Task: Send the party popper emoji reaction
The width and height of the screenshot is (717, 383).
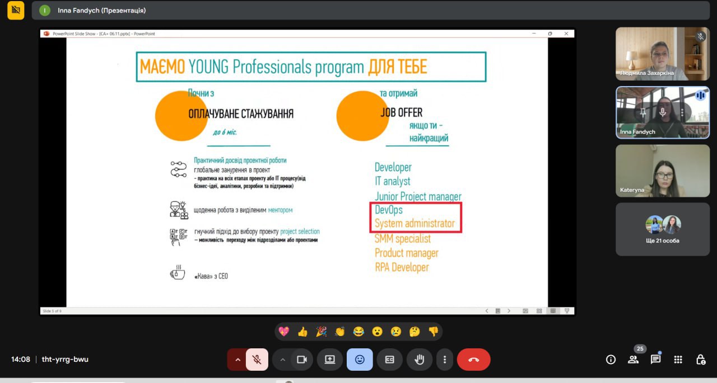Action: 321,332
